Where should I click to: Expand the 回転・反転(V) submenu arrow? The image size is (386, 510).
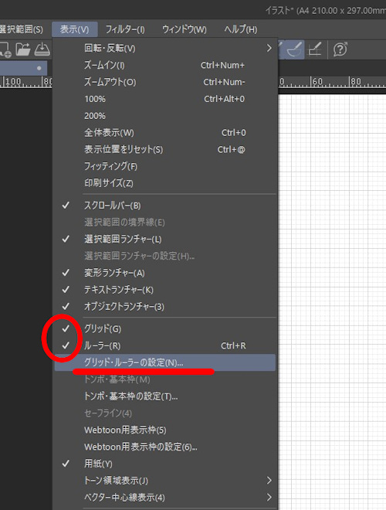pos(269,49)
